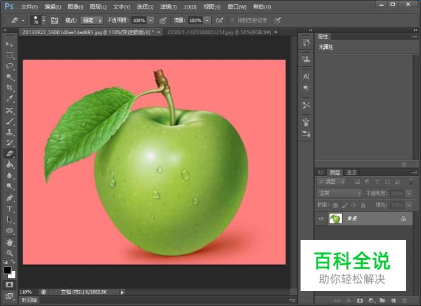Viewport: 421px width, 306px height.
Task: Select the Zoom tool
Action: [10, 253]
